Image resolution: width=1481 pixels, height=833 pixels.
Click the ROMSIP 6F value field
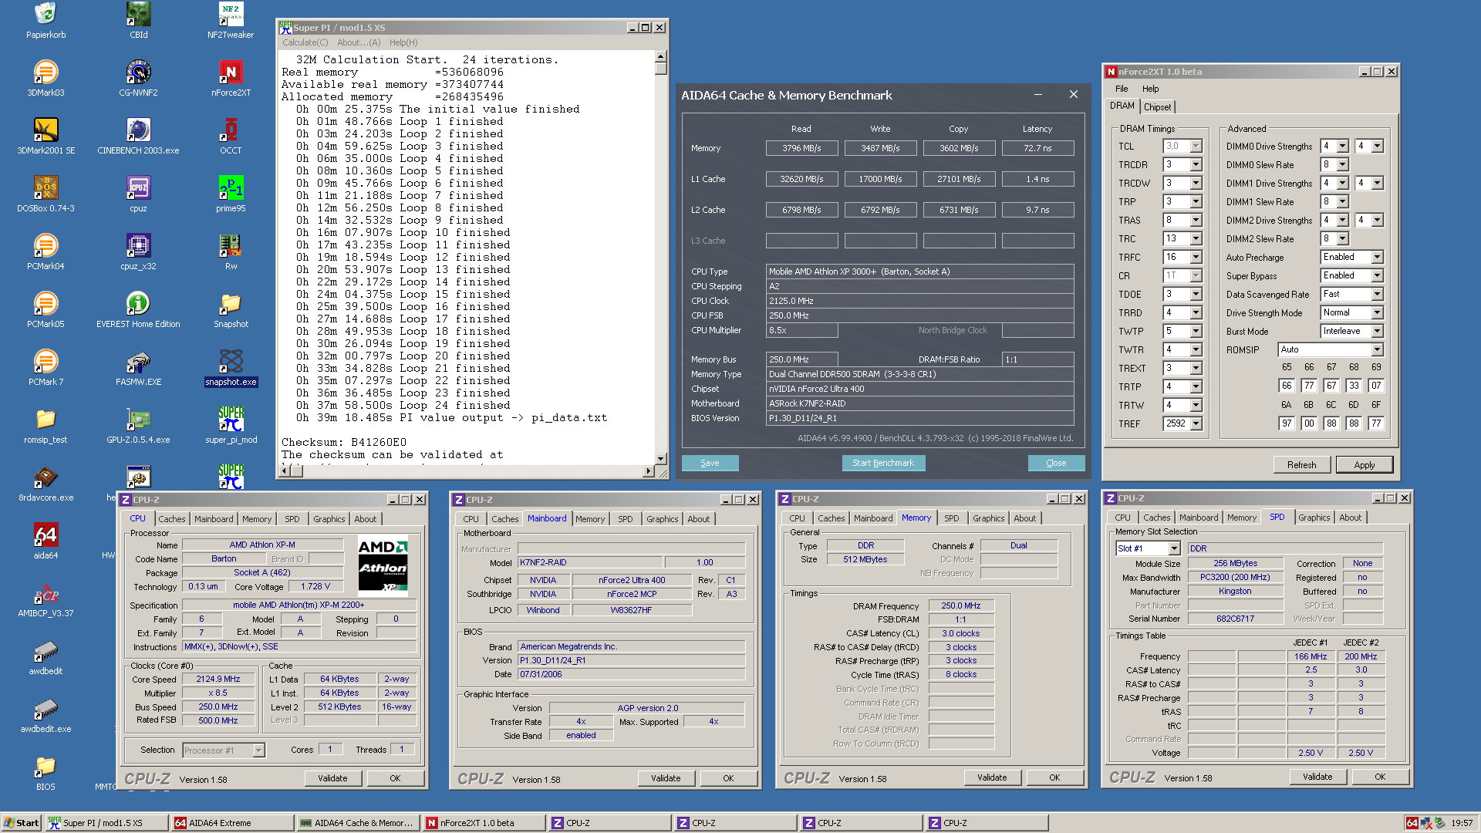[x=1376, y=423]
